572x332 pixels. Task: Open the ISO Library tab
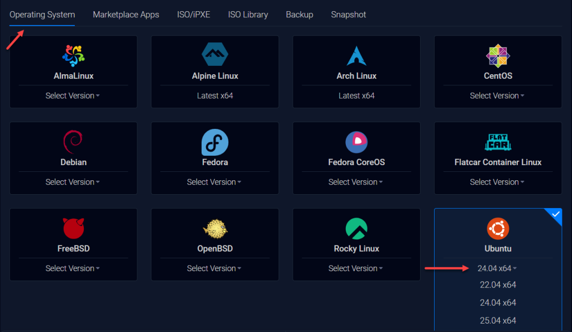pyautogui.click(x=248, y=15)
